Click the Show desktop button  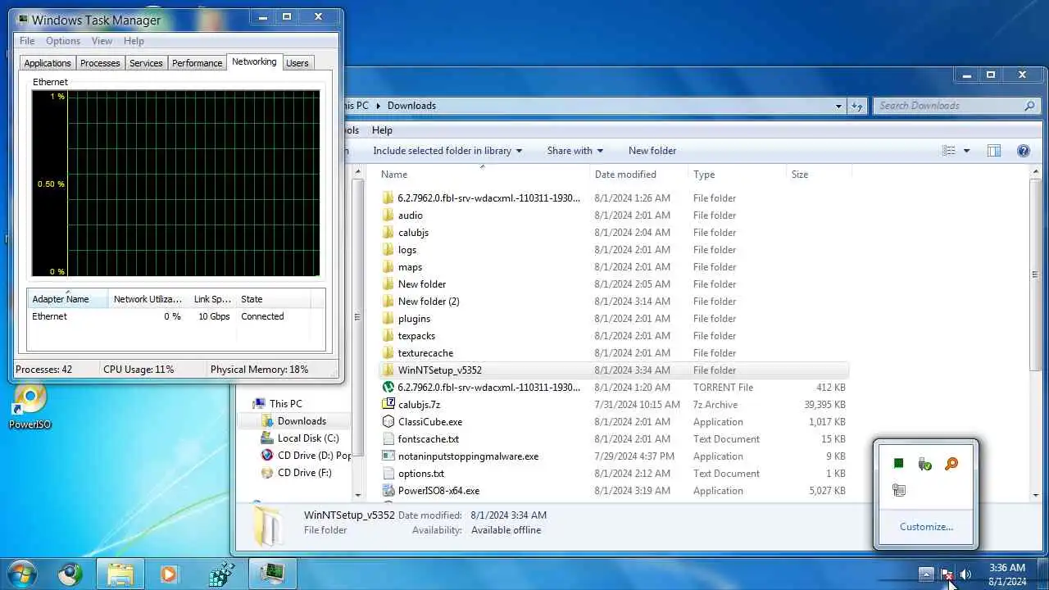pos(1042,574)
